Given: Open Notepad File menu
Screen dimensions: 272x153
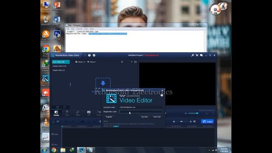Looking at the screenshot, I should 68,29.
